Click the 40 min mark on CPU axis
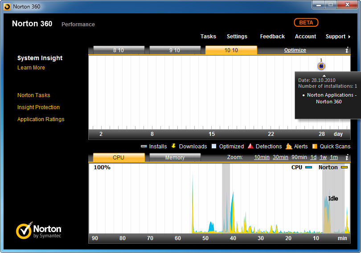Image resolution: width=361 pixels, height=253 pixels. point(233,238)
